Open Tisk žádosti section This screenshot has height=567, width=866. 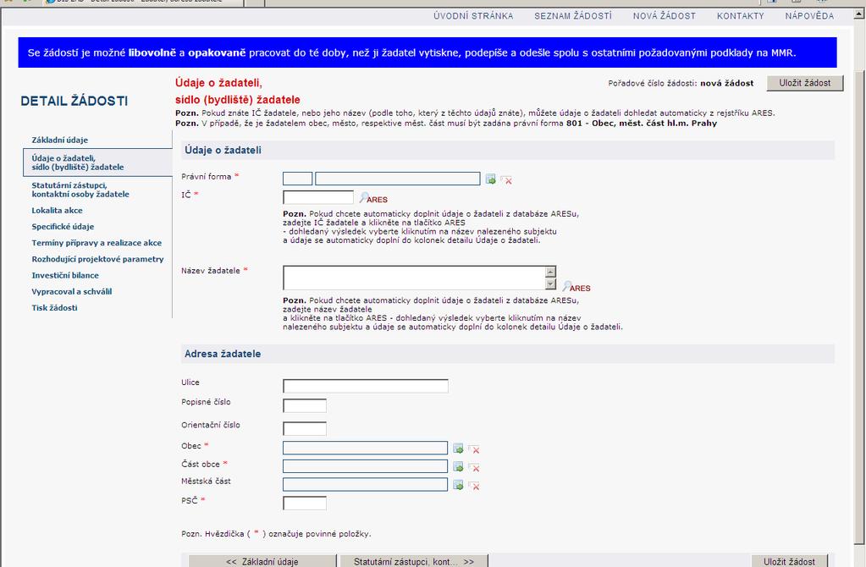(54, 307)
